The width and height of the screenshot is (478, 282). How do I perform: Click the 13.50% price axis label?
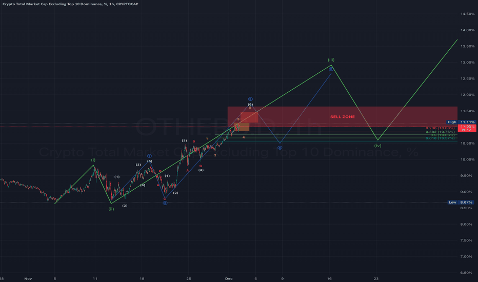pos(467,46)
